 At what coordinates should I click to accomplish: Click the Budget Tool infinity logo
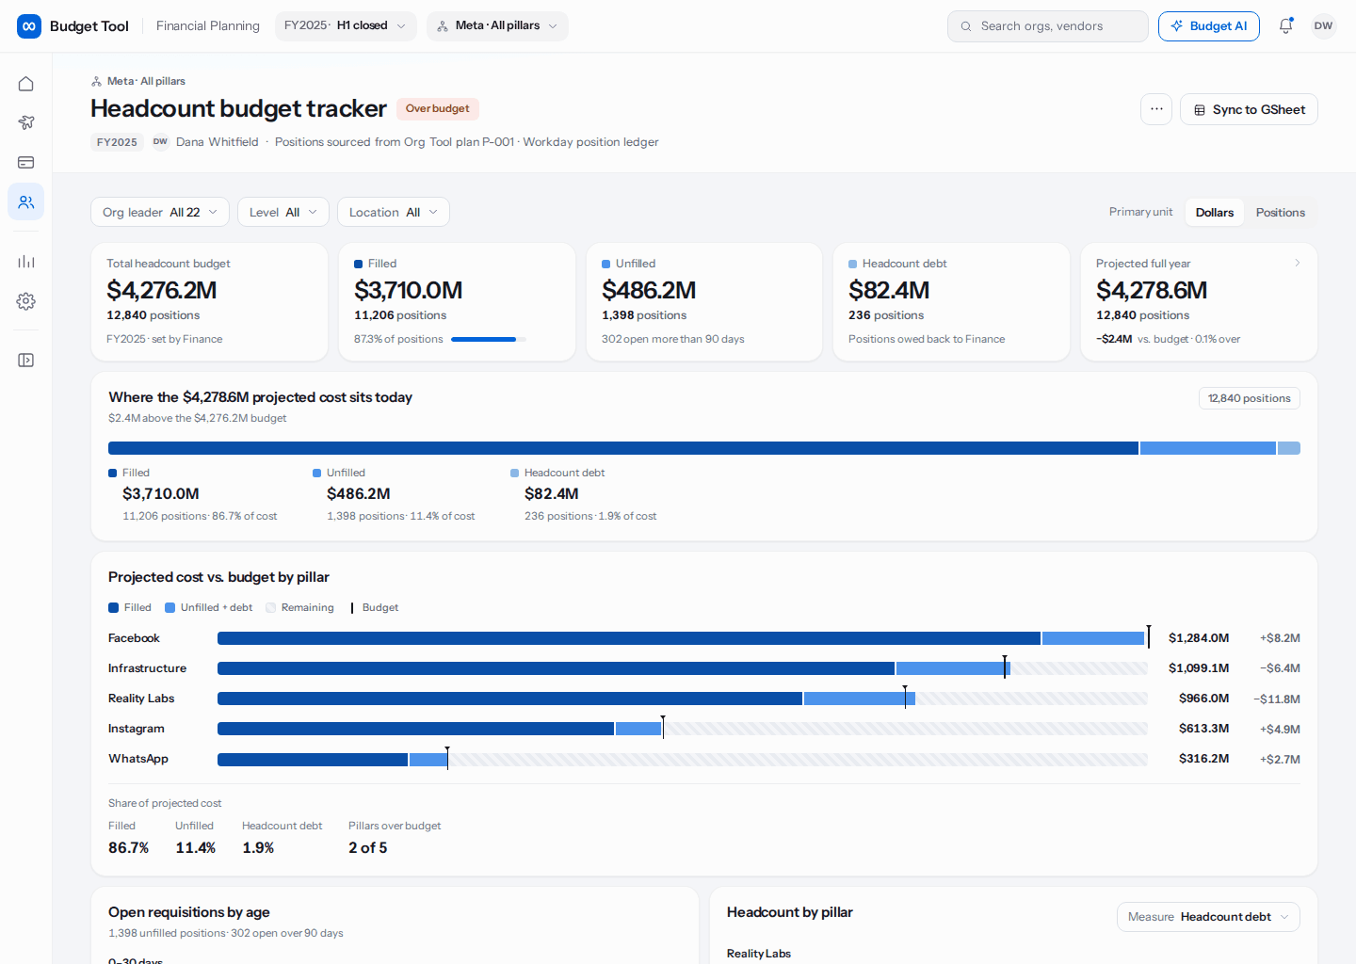pos(29,26)
